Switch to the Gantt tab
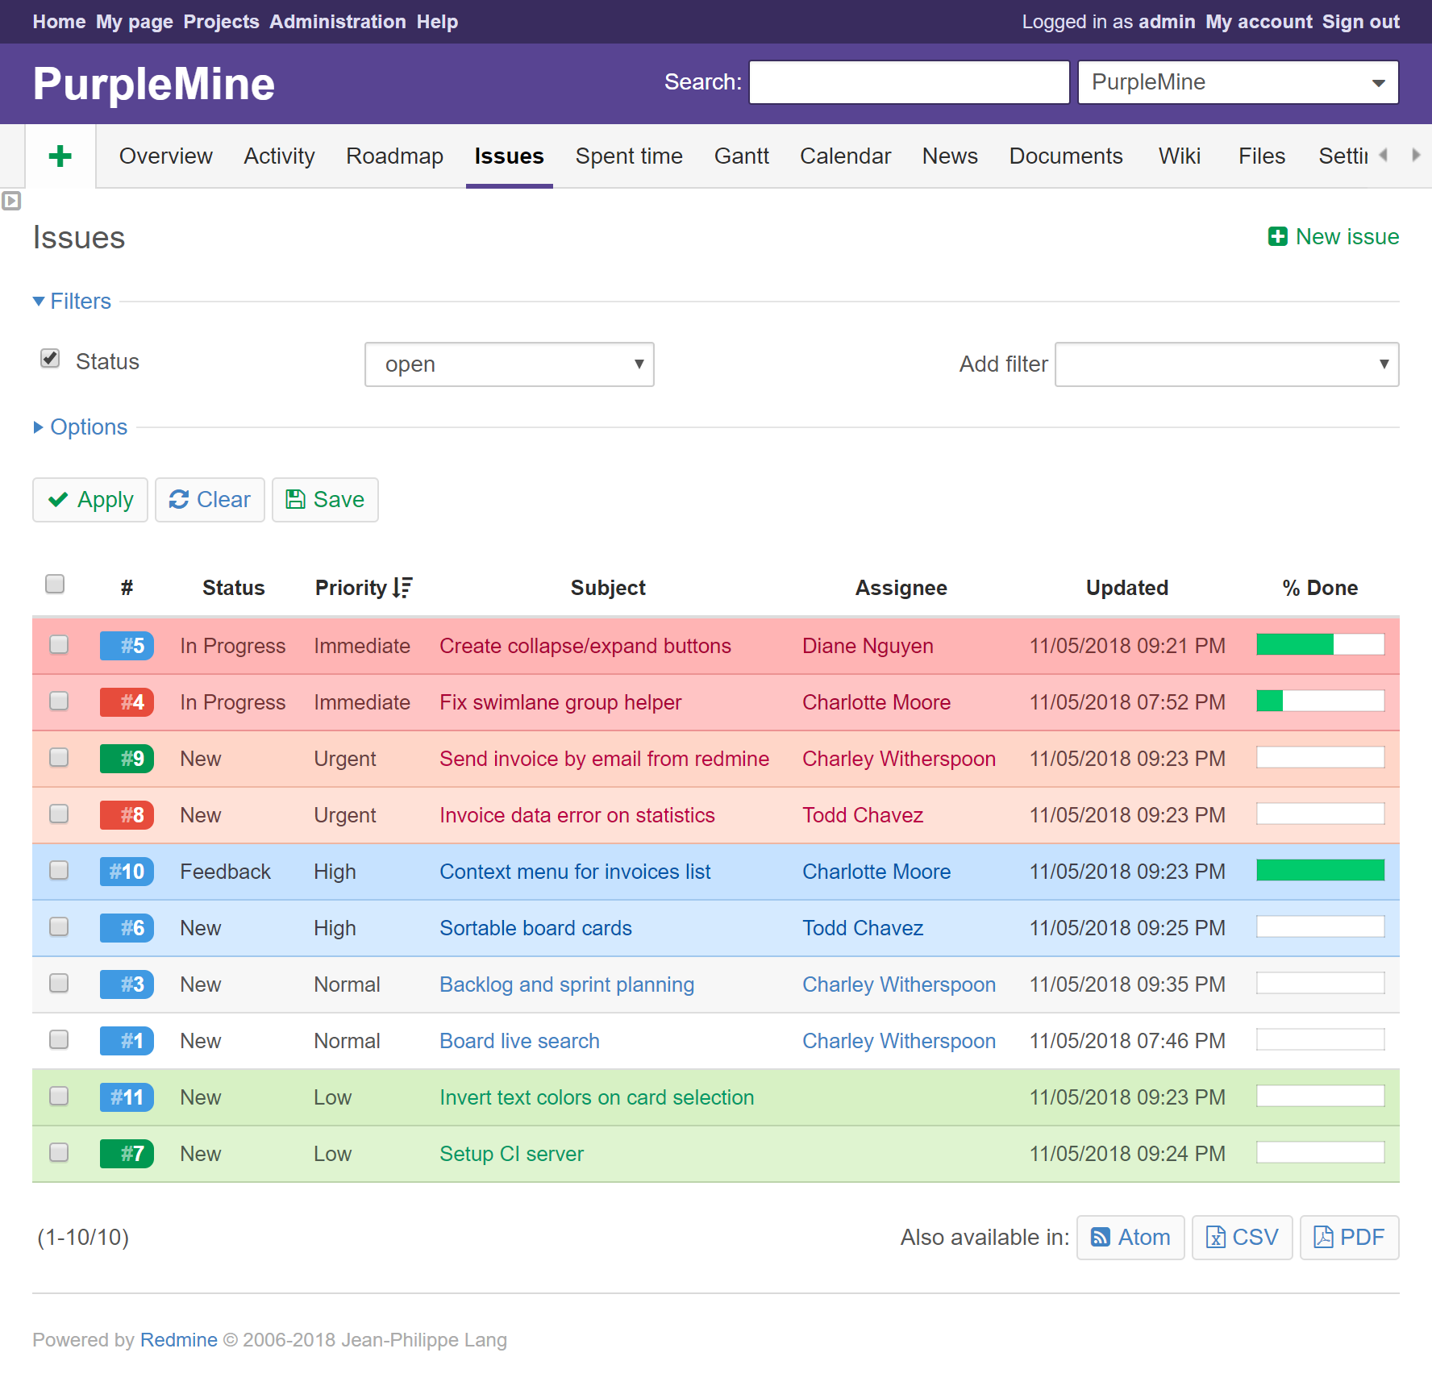The image size is (1432, 1386). [x=741, y=156]
